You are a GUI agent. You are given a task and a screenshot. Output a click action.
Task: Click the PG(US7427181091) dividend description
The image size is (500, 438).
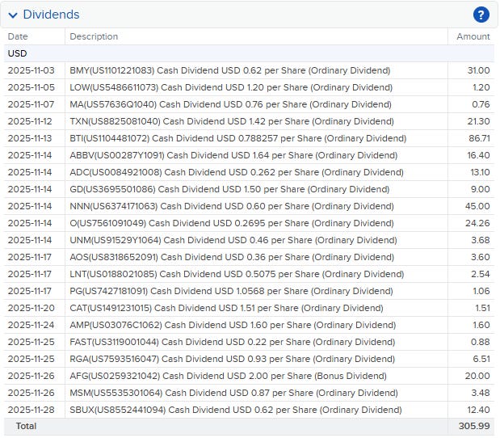(231, 291)
